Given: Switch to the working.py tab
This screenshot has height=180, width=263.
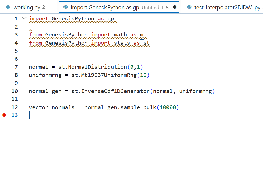Looking at the screenshot, I should click(27, 8).
